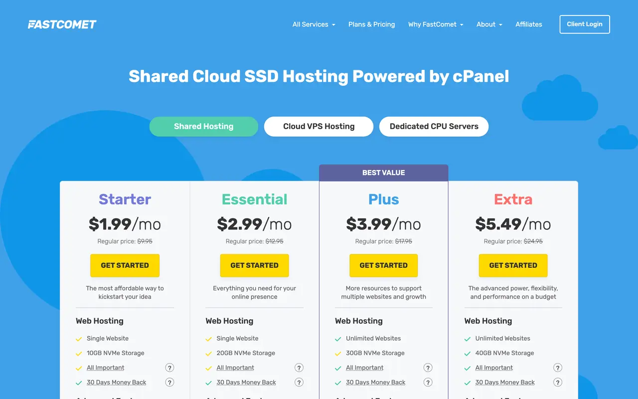
Task: Click Unlimited Websites in the Plus plan
Action: coord(373,338)
